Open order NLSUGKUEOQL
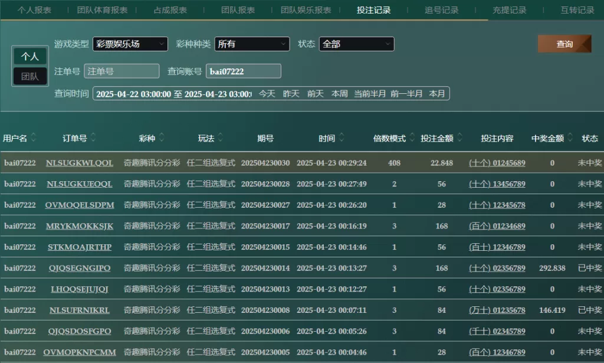 coord(80,184)
